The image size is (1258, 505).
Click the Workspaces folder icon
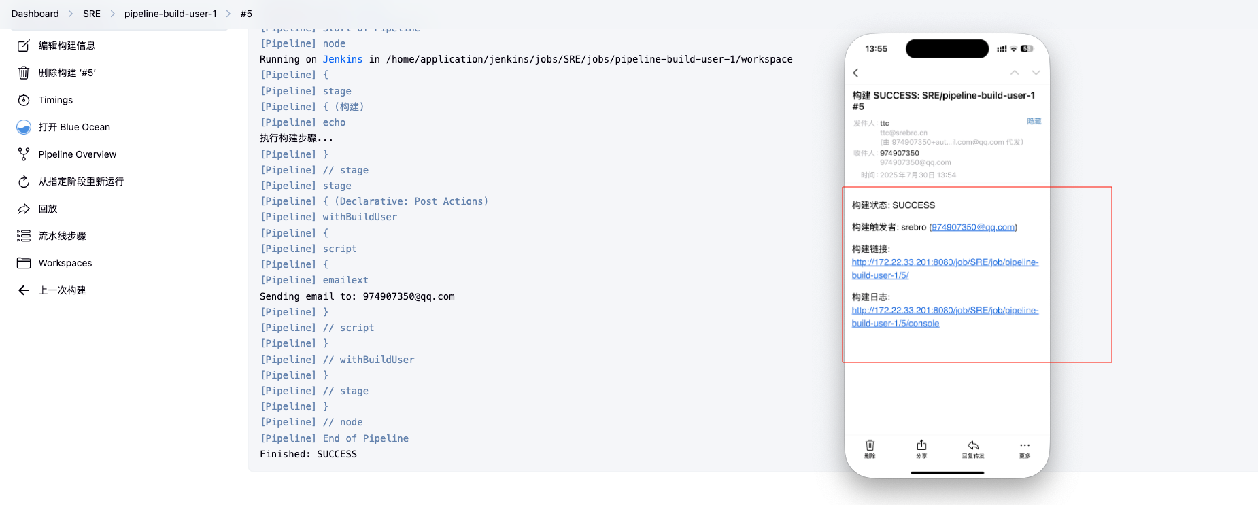[24, 263]
